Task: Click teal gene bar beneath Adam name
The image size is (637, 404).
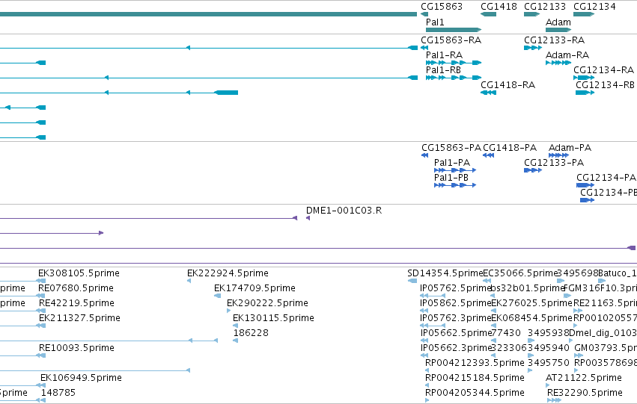Action: tap(558, 30)
